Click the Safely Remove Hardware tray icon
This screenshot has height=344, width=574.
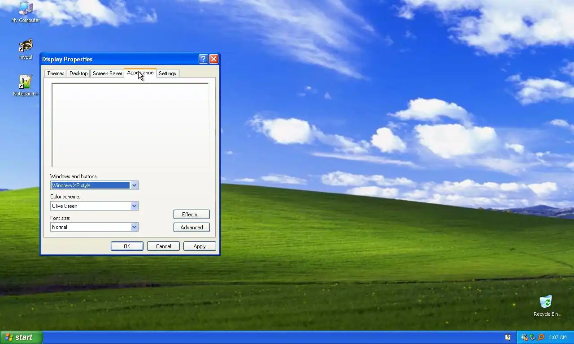(x=532, y=337)
